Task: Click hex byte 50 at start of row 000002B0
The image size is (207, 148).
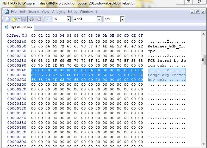Action: point(33,75)
